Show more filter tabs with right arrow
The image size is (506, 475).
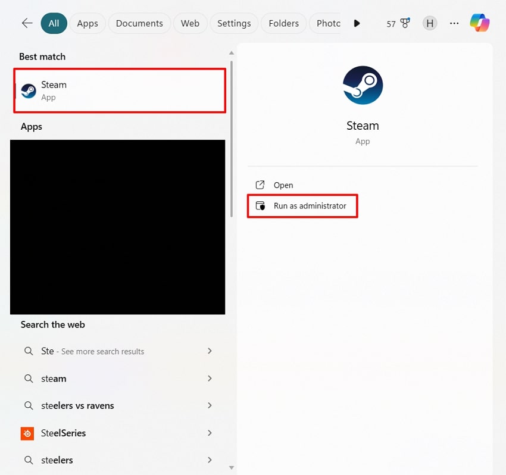point(357,23)
